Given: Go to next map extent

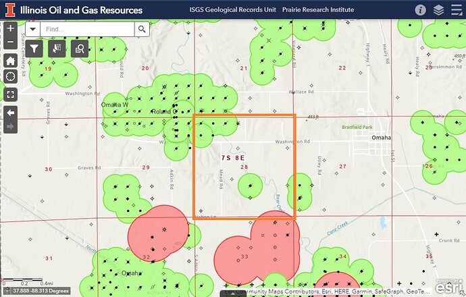Looking at the screenshot, I should coord(10,126).
